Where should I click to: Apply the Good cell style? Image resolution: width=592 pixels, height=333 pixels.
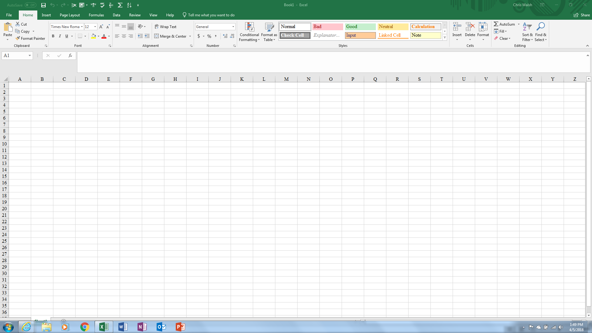tap(360, 27)
